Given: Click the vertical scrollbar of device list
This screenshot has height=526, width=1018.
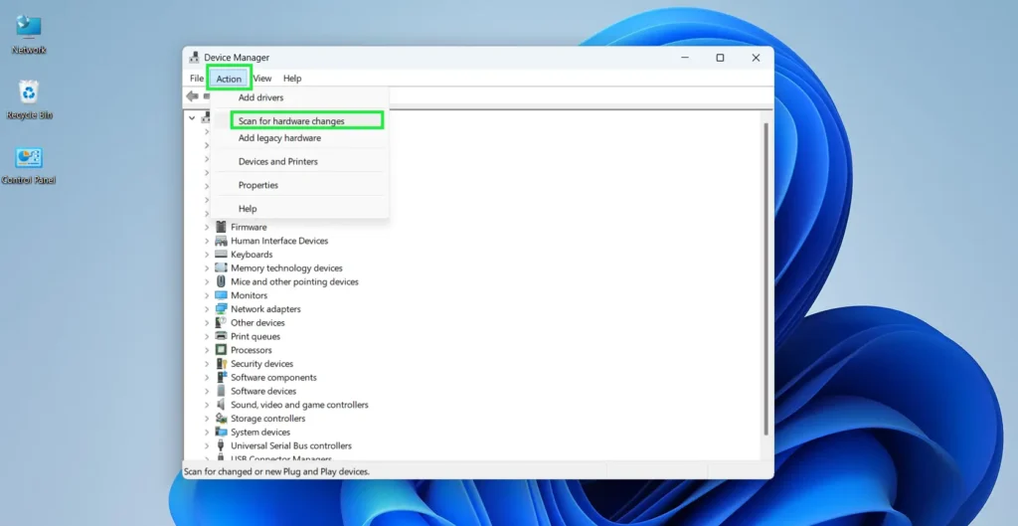Looking at the screenshot, I should click(766, 279).
